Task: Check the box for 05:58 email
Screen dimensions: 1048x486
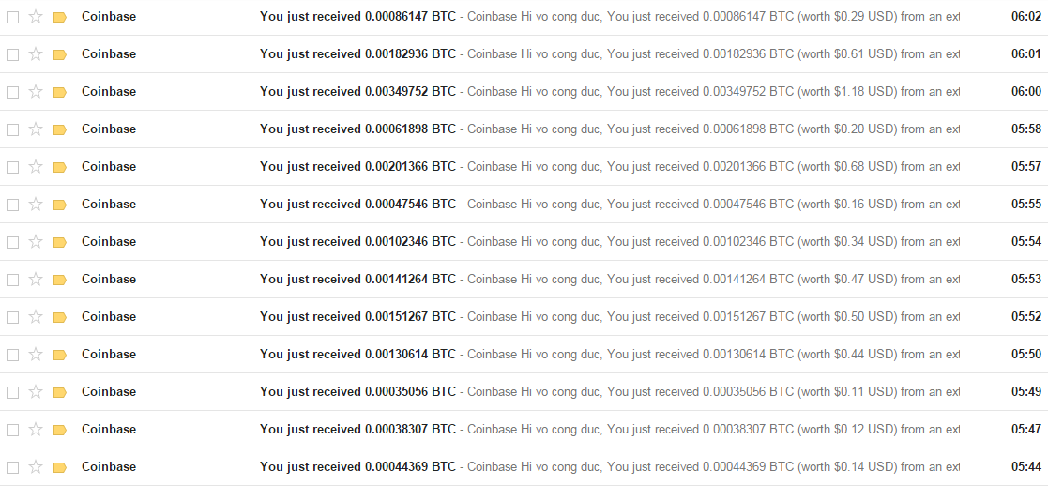Action: pos(12,129)
